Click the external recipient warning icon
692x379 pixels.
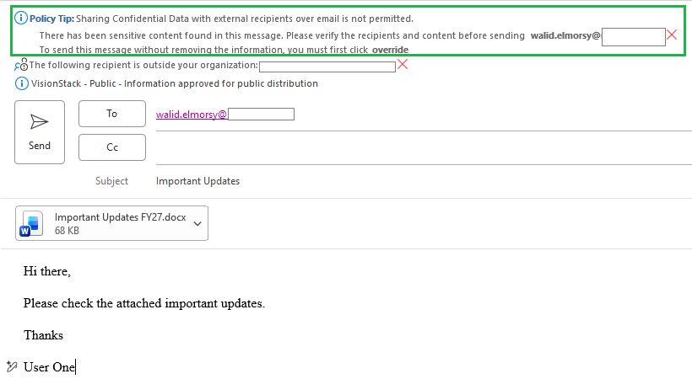coord(21,65)
